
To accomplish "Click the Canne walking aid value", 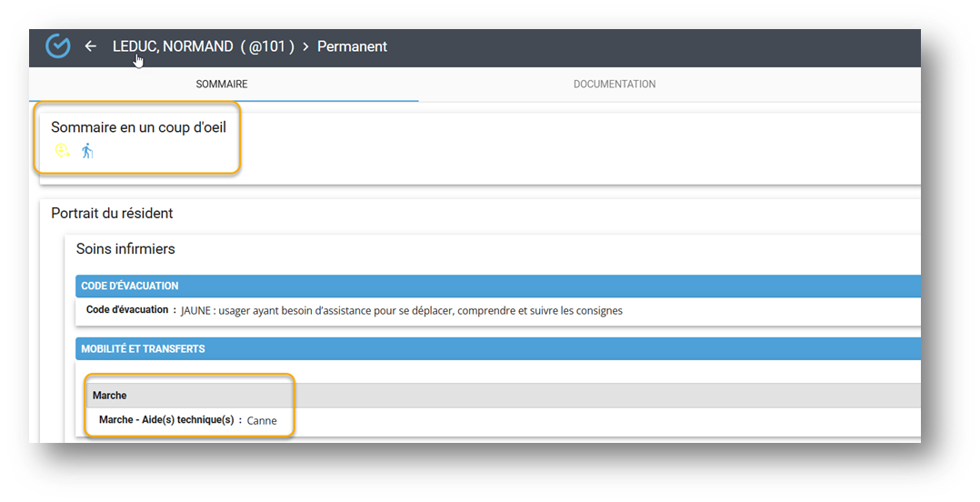I will [262, 420].
